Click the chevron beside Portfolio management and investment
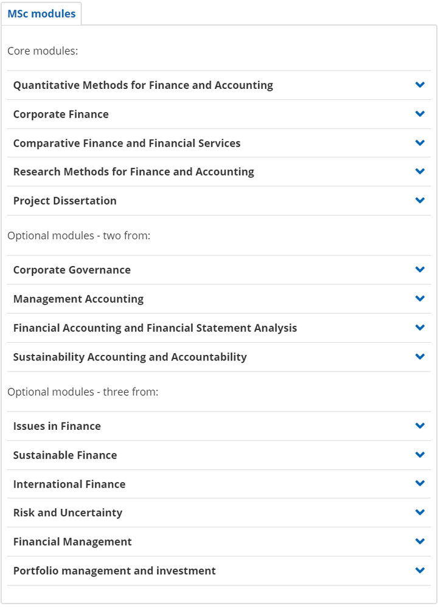Screen dimensions: 438x607 click(x=420, y=570)
